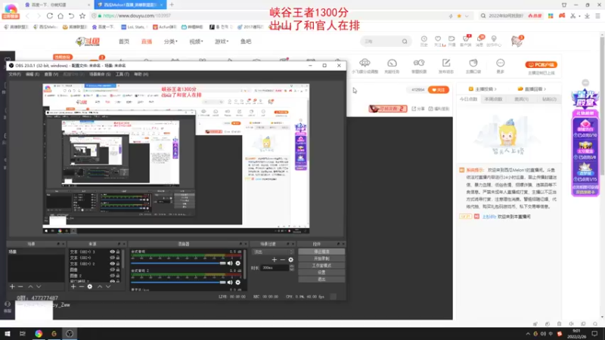The width and height of the screenshot is (605, 340).
Task: Click Douyu user avatar
Action: [x=517, y=41]
